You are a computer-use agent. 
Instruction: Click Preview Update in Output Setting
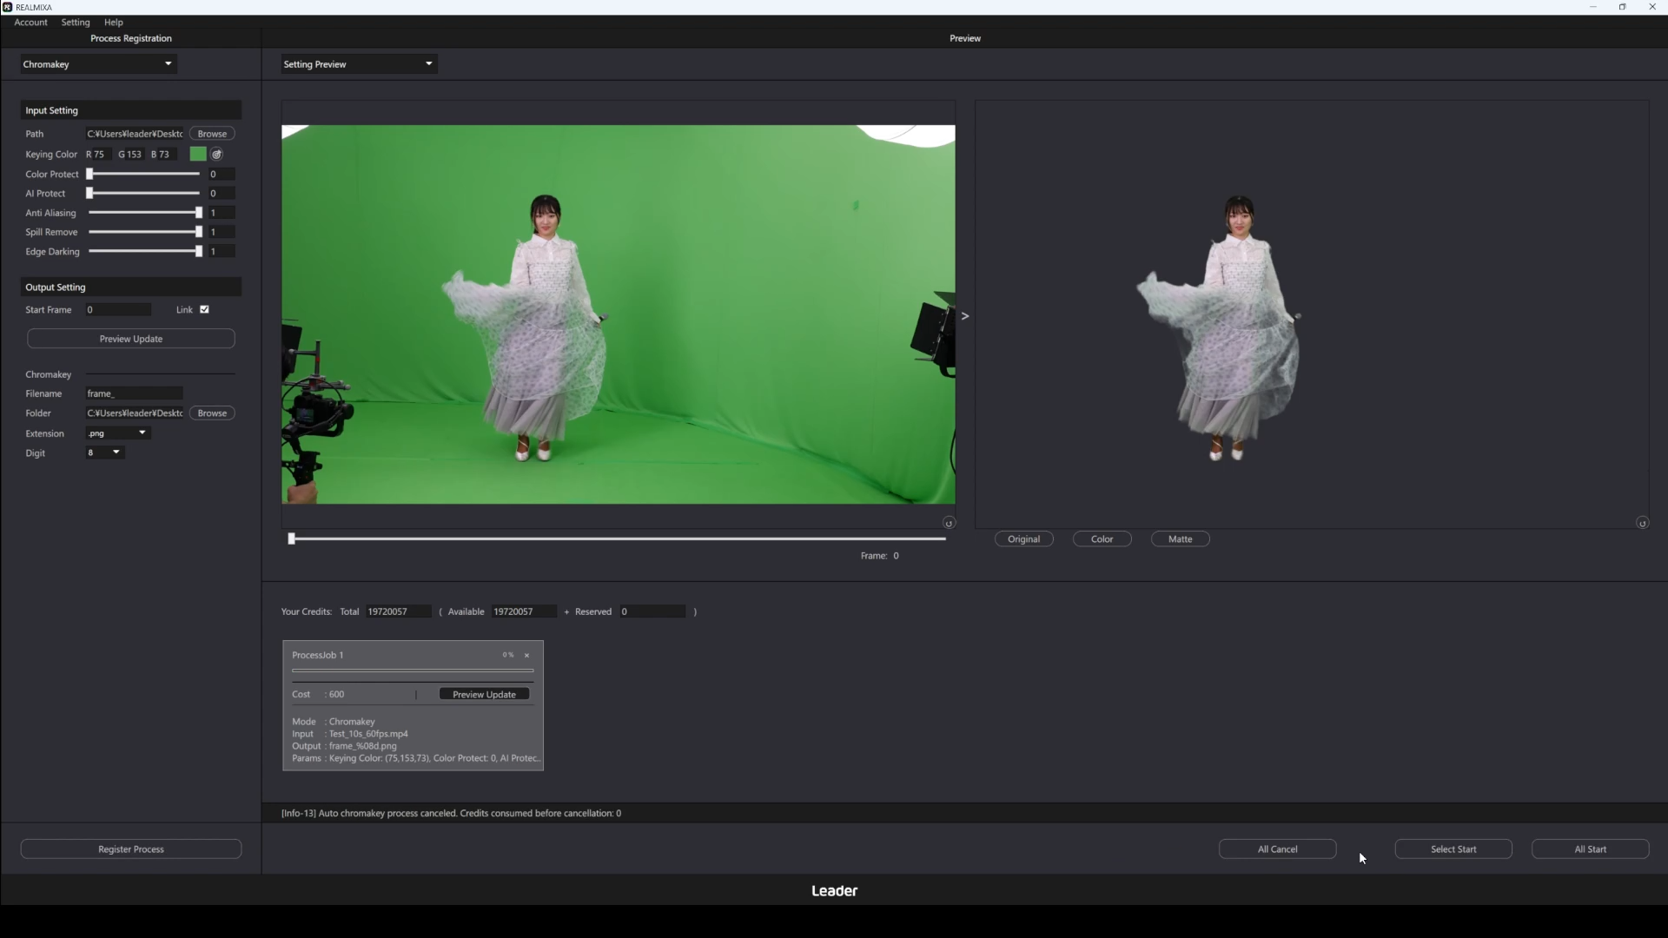pos(131,339)
